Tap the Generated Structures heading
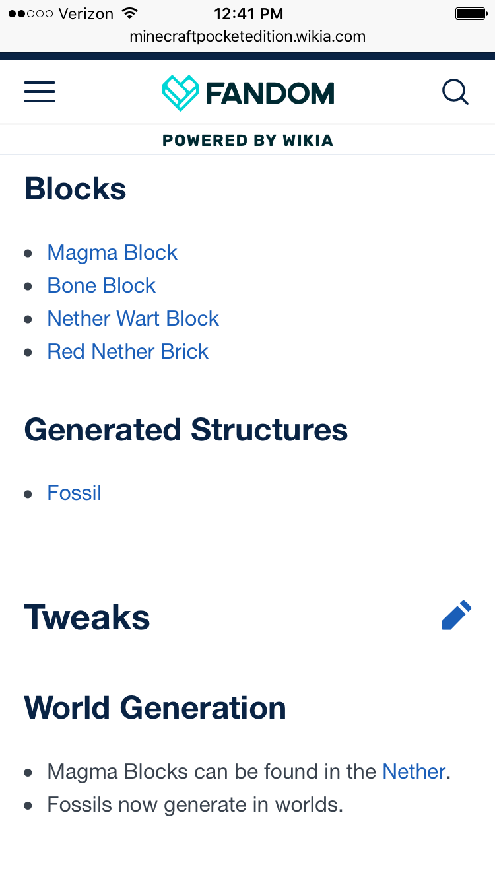The image size is (495, 881). tap(186, 430)
